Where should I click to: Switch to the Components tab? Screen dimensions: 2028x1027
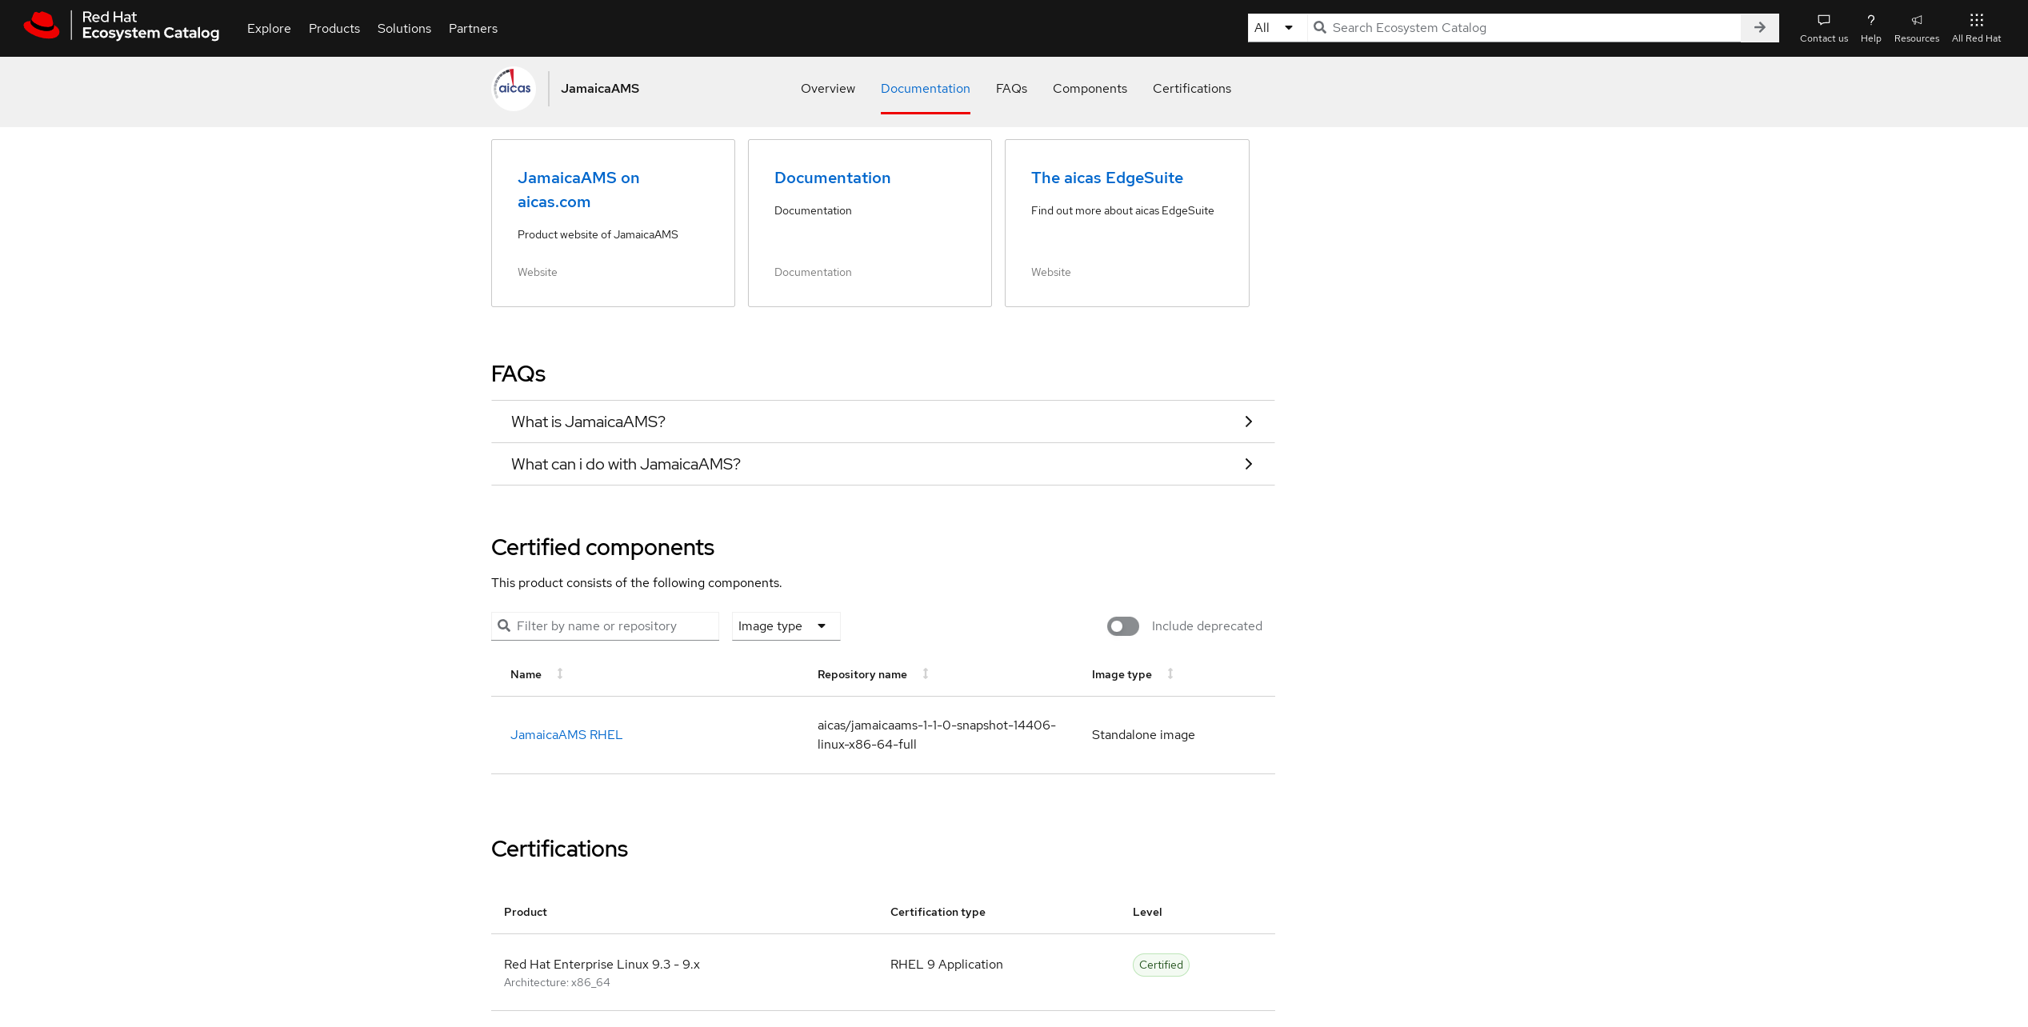pos(1090,89)
